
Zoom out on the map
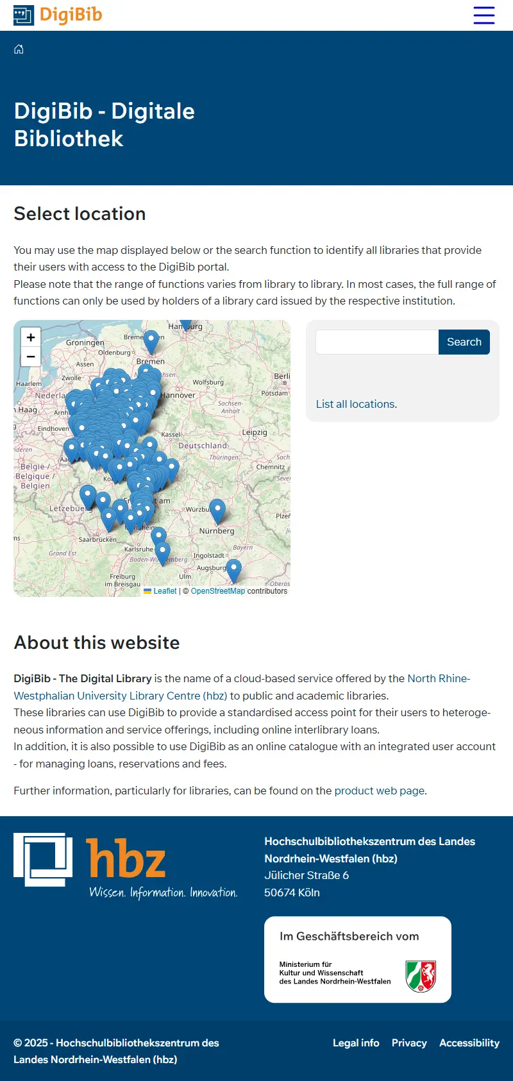[31, 356]
